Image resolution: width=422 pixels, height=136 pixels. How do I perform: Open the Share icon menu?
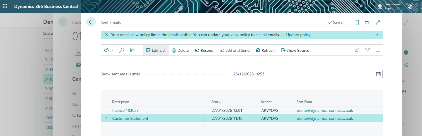pos(357,50)
